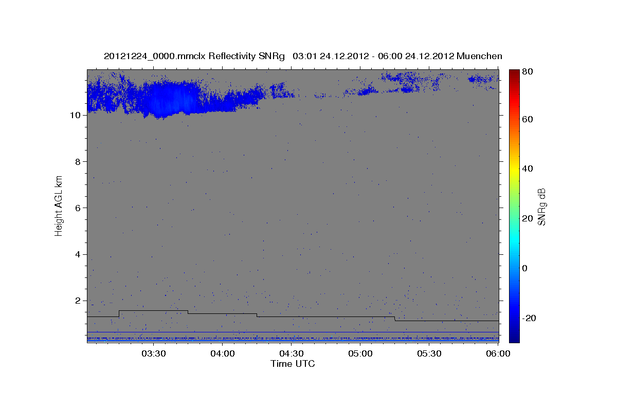Click the 'SNRg dB' colorbar label
This screenshot has width=617, height=411.
tap(541, 207)
